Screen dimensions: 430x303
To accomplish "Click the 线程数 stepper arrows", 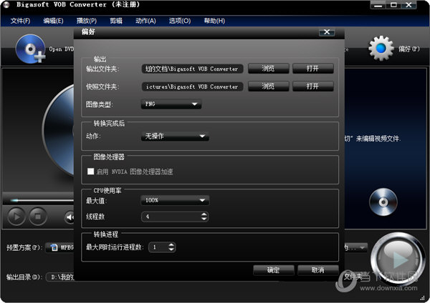I will tap(204, 217).
